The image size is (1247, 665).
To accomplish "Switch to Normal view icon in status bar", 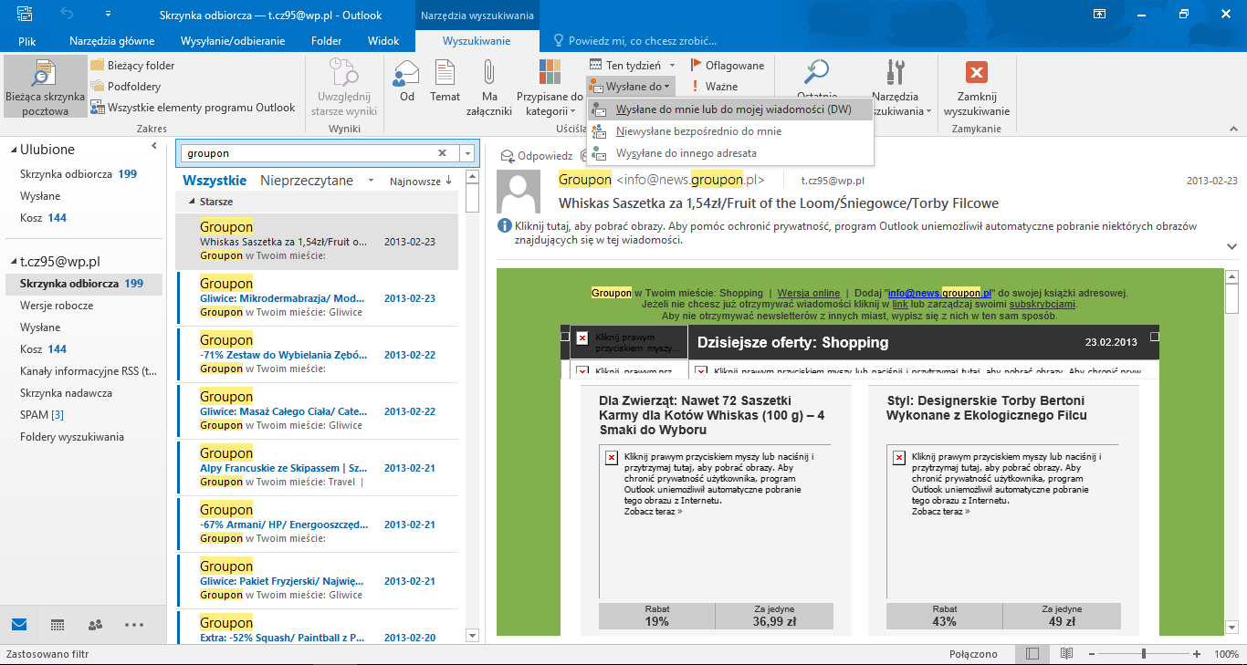I will point(1032,654).
